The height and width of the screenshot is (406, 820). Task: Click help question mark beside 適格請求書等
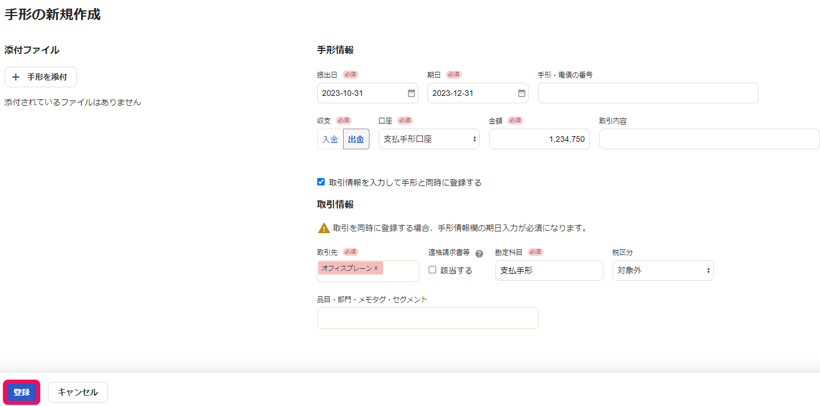click(x=479, y=253)
